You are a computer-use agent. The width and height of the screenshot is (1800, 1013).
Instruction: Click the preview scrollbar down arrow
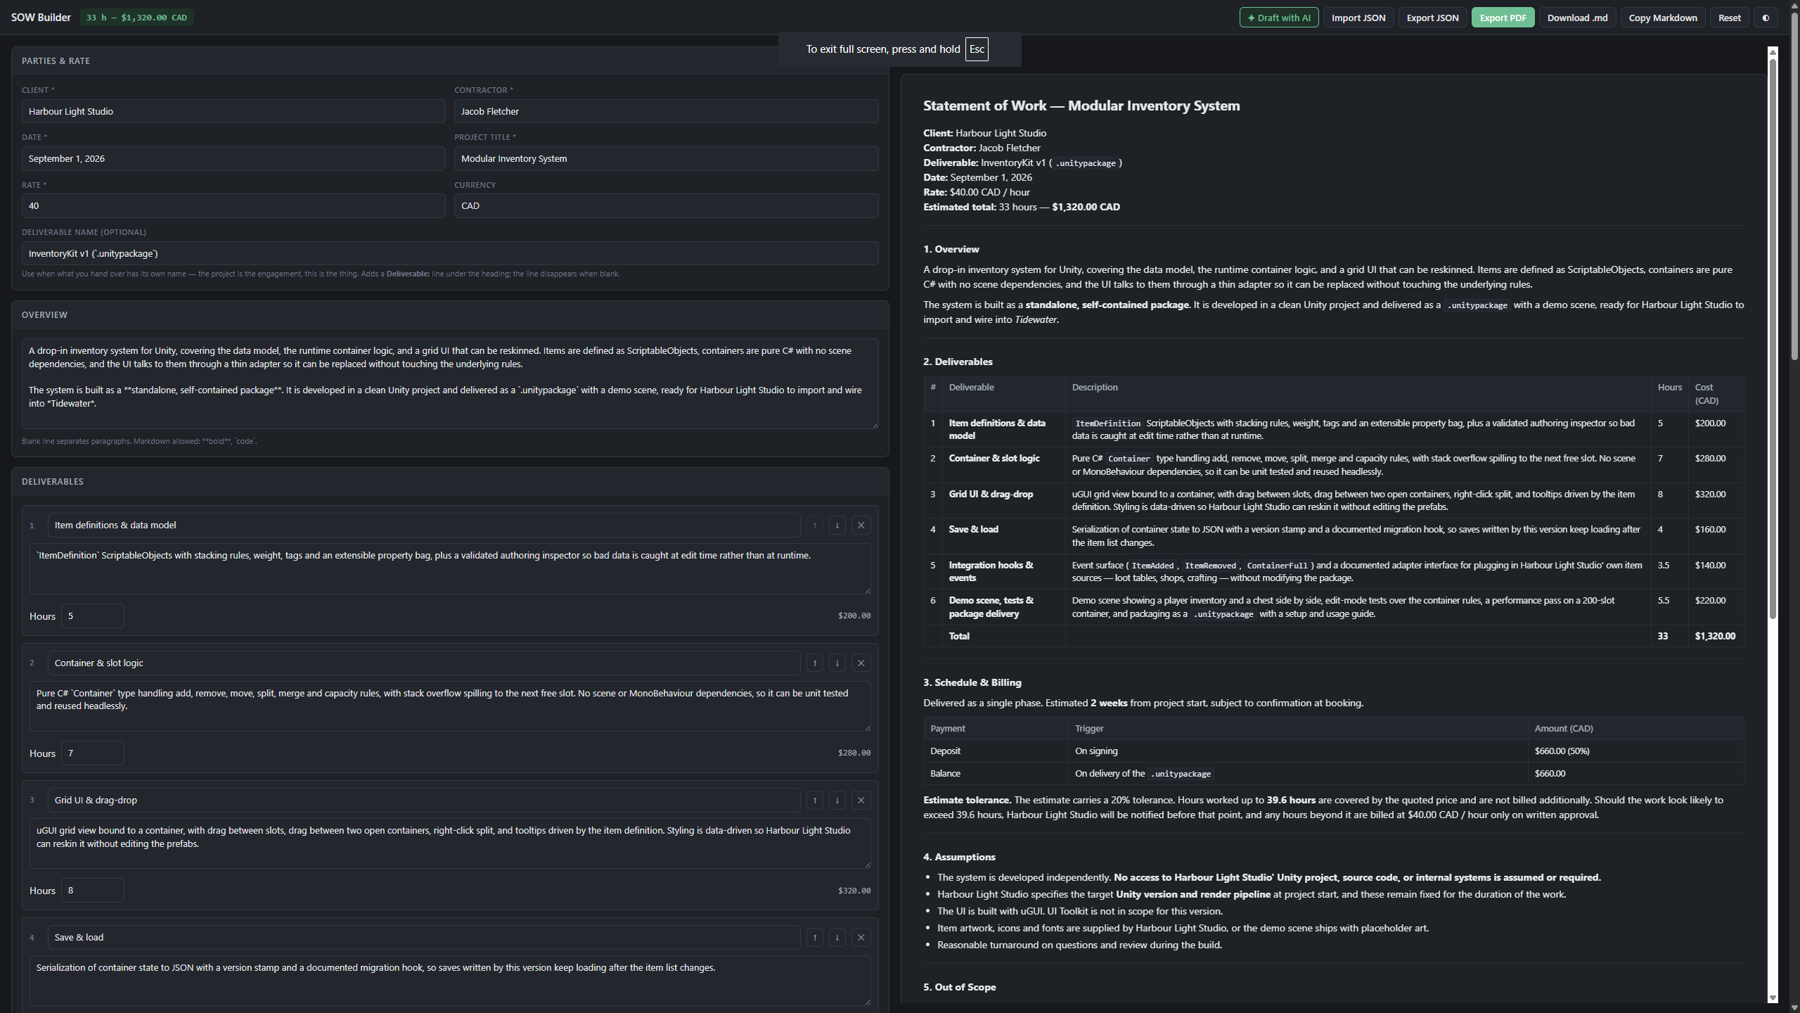point(1773,998)
